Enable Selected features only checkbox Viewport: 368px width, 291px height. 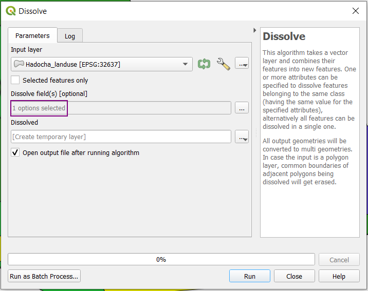(x=15, y=80)
